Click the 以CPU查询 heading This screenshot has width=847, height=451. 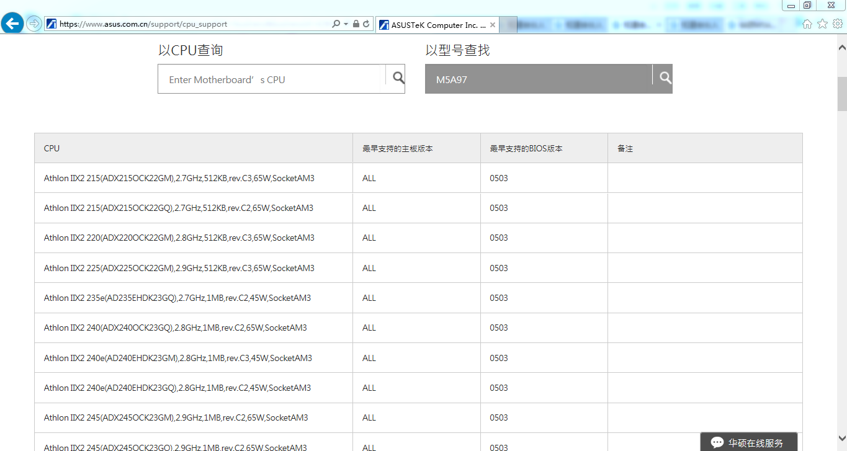coord(190,50)
